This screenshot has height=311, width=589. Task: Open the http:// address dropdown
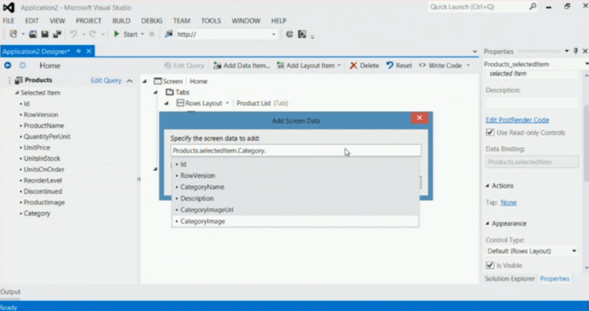point(274,34)
